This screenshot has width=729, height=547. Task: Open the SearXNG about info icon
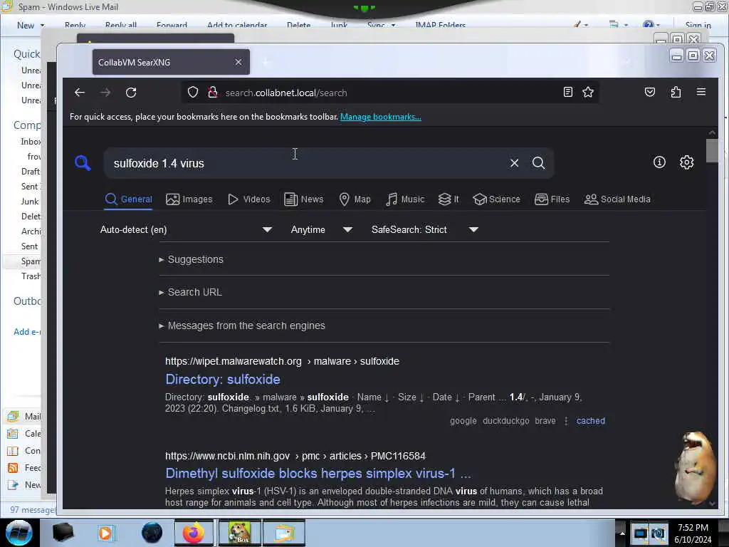coord(659,162)
